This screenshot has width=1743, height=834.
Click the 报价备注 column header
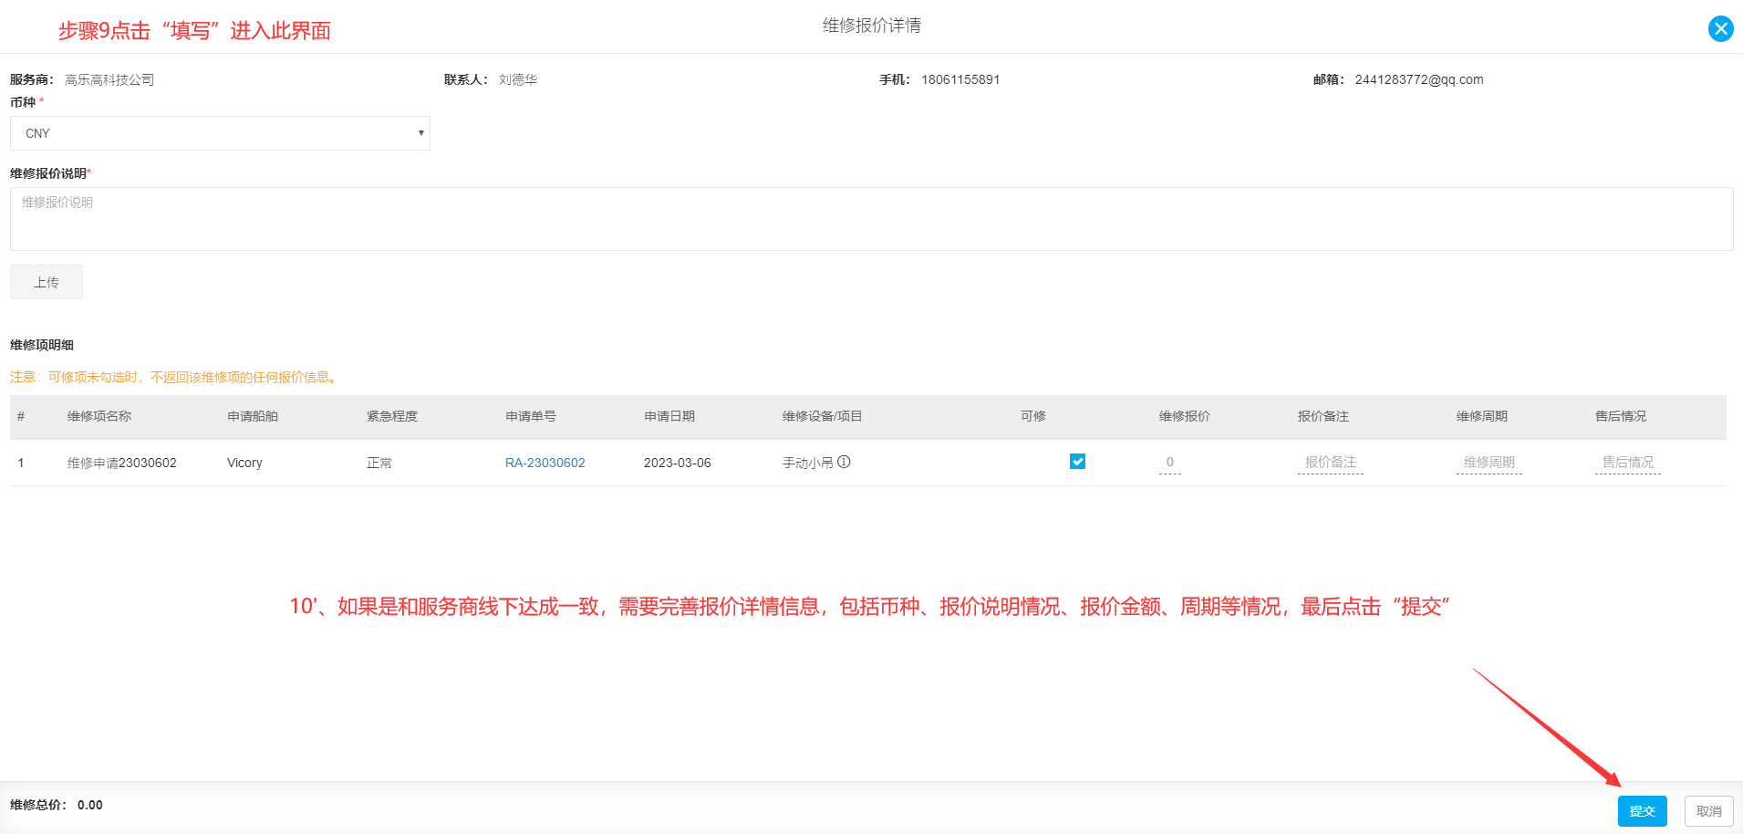[1323, 416]
